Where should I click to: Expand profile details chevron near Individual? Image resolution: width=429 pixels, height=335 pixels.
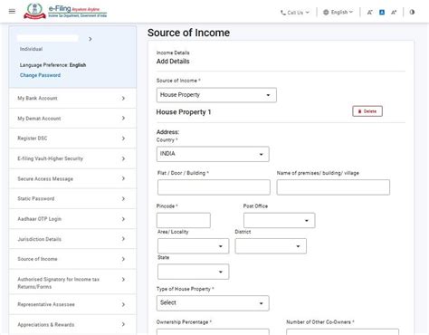click(91, 39)
